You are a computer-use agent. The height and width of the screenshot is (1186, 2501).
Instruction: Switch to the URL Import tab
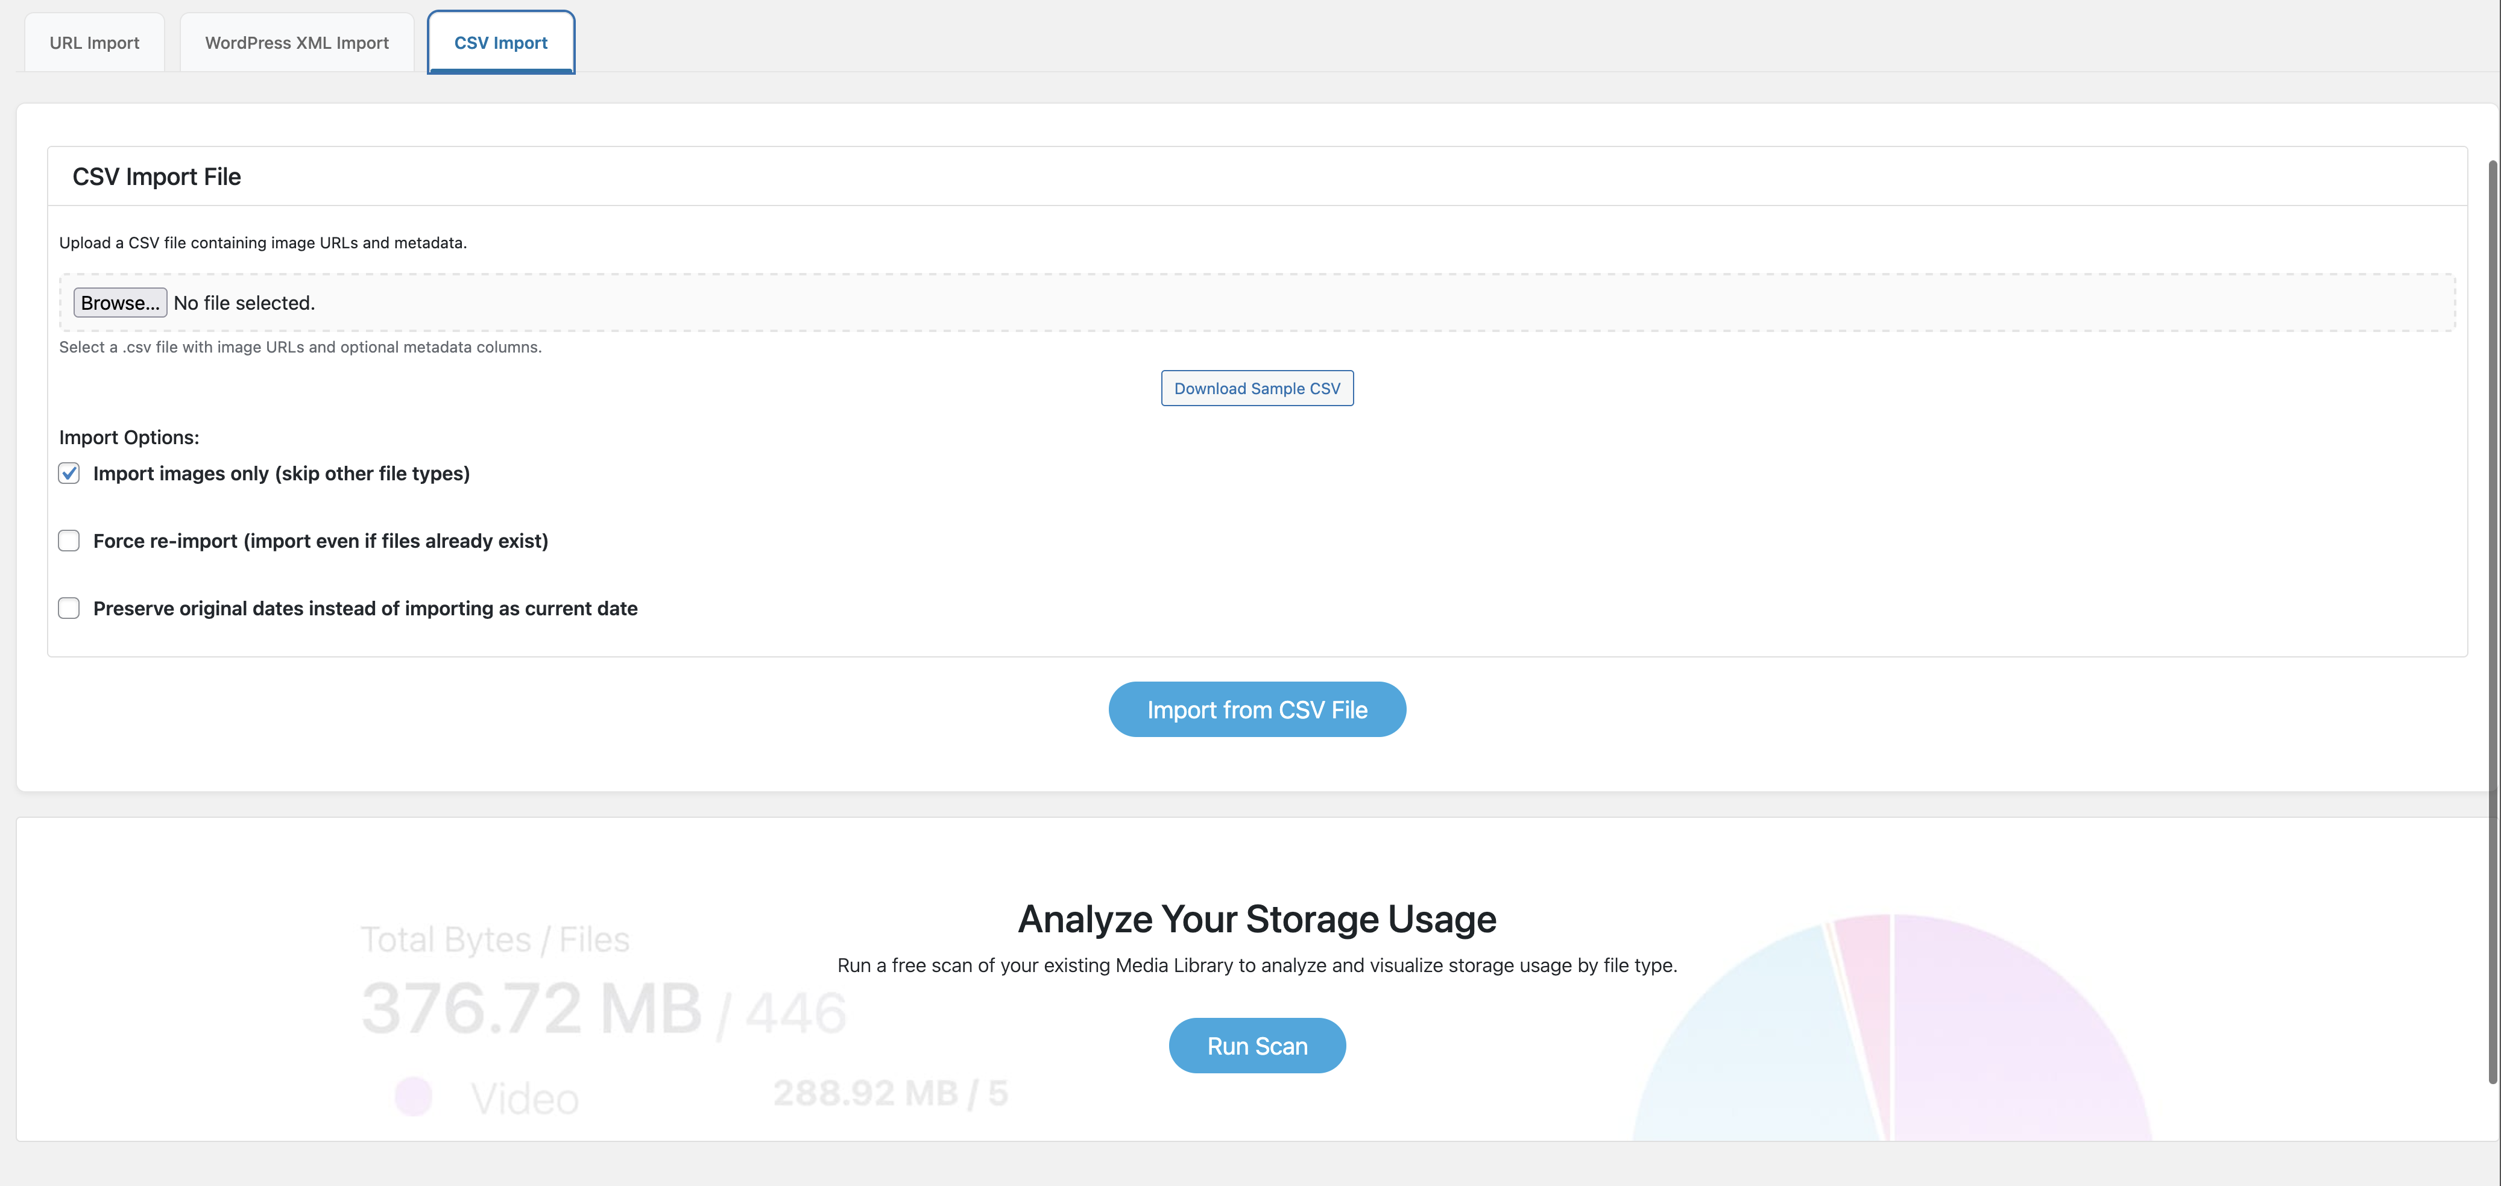93,42
